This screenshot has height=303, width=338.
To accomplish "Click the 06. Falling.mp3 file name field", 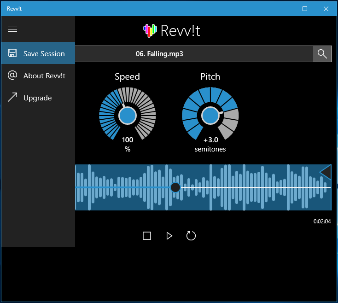I will (194, 54).
